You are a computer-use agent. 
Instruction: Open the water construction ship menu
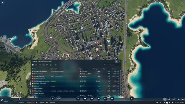click(x=92, y=99)
